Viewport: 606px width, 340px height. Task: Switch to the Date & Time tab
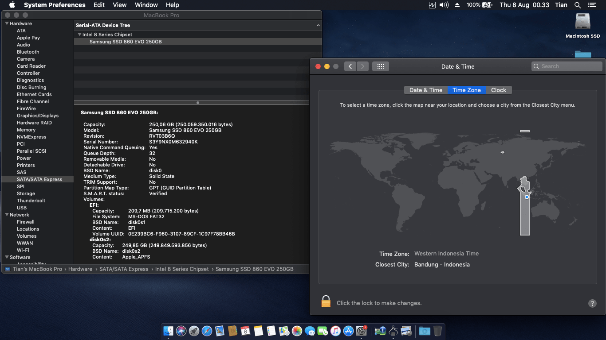click(x=426, y=90)
